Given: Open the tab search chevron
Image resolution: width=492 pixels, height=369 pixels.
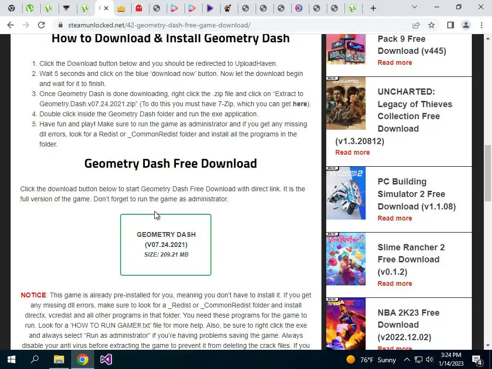Looking at the screenshot, I should point(415,7).
